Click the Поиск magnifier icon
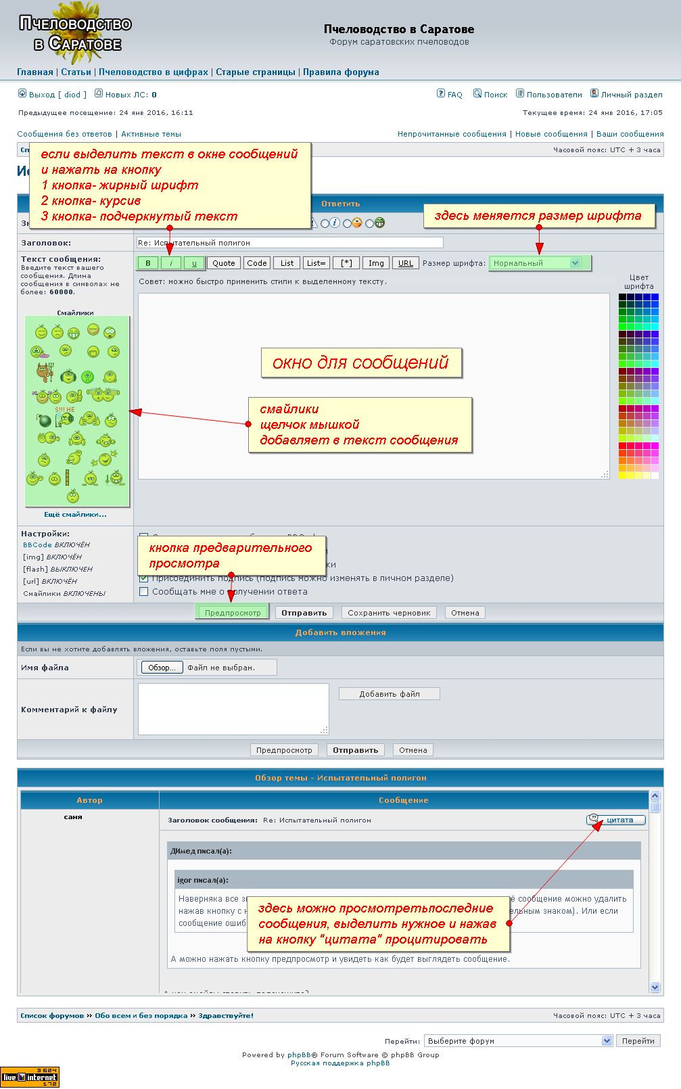 pyautogui.click(x=477, y=94)
